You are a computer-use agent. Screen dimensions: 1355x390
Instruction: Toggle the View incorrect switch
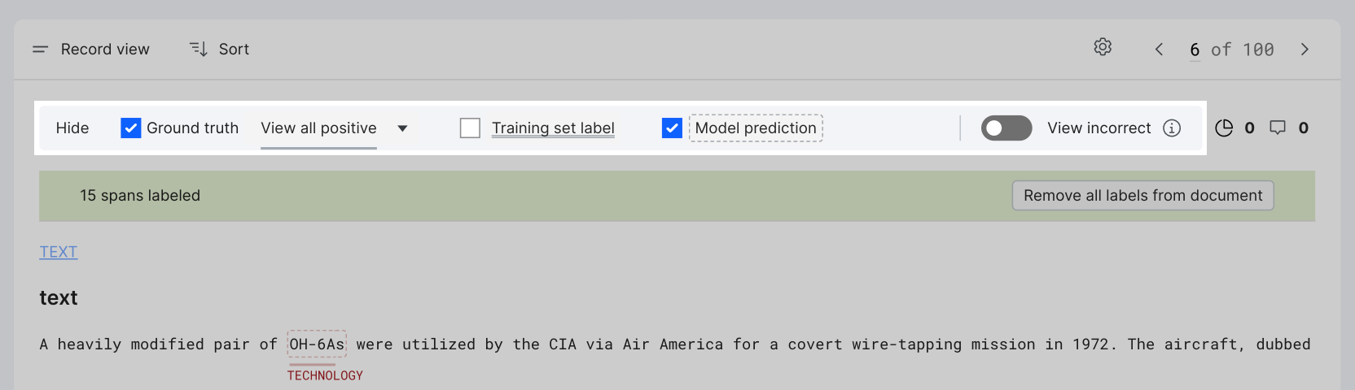click(1006, 128)
